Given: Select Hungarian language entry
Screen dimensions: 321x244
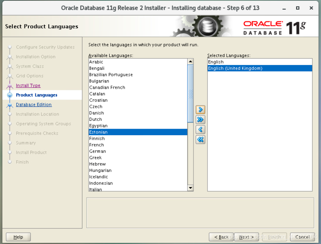Looking at the screenshot, I should [138, 170].
